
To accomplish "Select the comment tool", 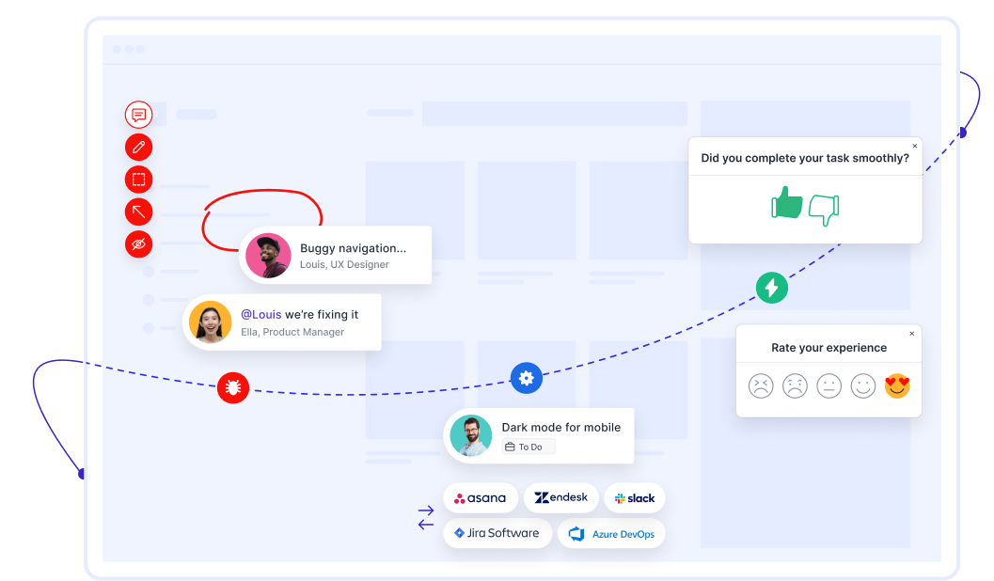I will pos(138,115).
